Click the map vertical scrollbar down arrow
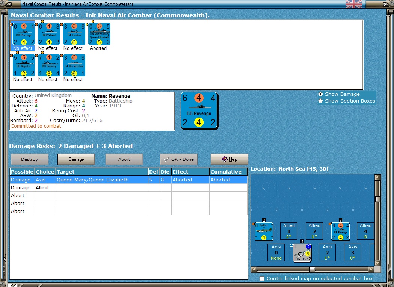This screenshot has height=287, width=394. click(x=377, y=263)
